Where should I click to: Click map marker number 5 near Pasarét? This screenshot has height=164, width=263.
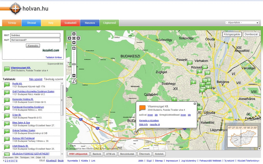pyautogui.click(x=190, y=63)
